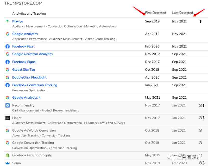This screenshot has height=166, width=208.
Task: Click the Analytics and Tracking section heading
Action: [29, 13]
